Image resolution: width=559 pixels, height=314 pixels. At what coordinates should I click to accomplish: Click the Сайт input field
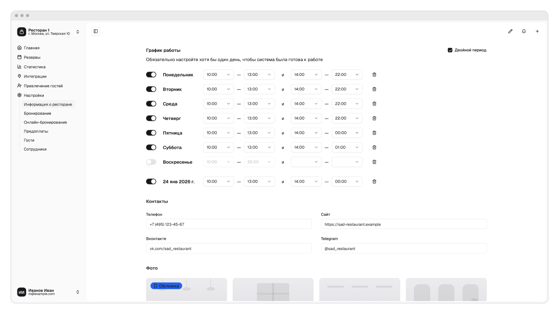click(x=404, y=224)
